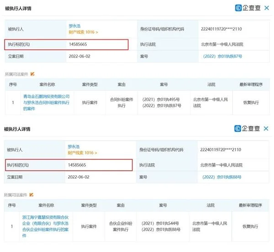Click the icon beside 所属司法案件 in lower record
Viewport: 274px width, 252px height.
(32, 194)
